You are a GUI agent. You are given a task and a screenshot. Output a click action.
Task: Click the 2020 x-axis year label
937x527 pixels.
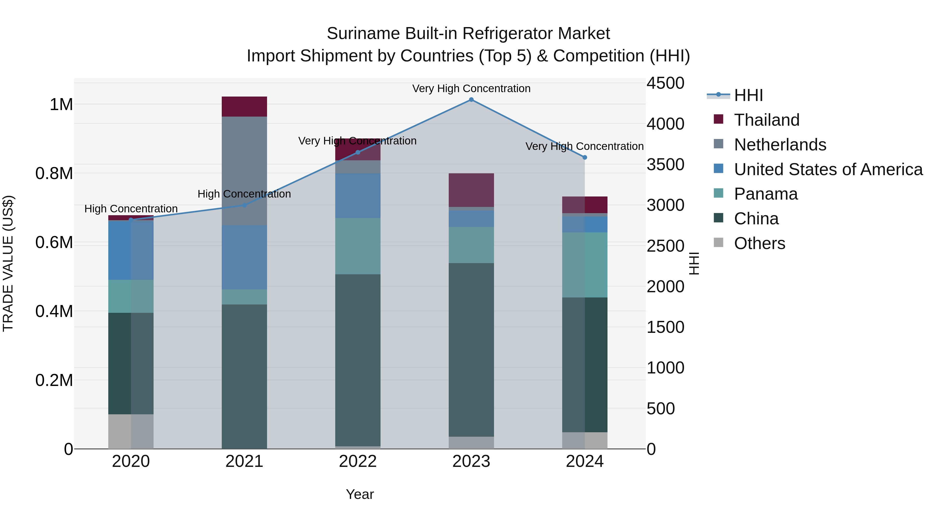pos(131,461)
